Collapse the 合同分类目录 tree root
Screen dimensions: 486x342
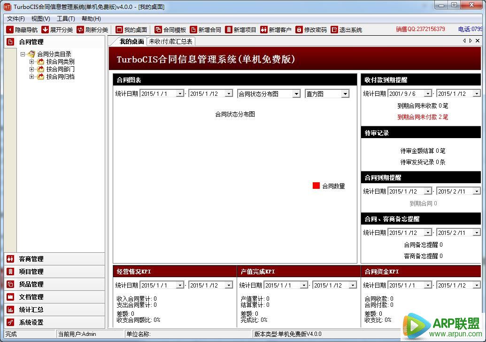click(23, 54)
